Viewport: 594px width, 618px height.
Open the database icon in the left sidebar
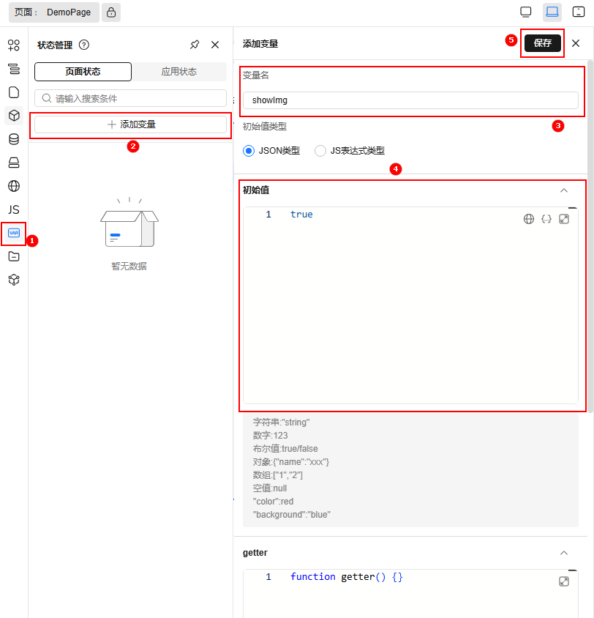[14, 139]
